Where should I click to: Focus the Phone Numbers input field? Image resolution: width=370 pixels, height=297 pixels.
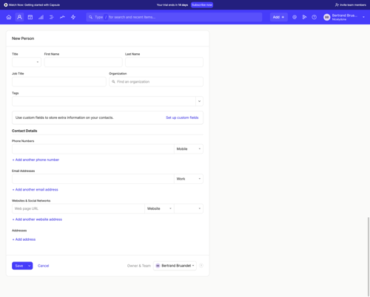(x=93, y=149)
